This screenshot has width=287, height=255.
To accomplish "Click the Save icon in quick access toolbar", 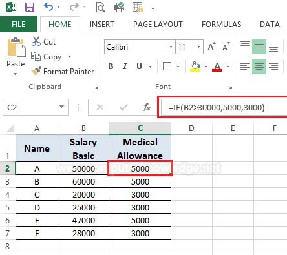I will pos(30,7).
